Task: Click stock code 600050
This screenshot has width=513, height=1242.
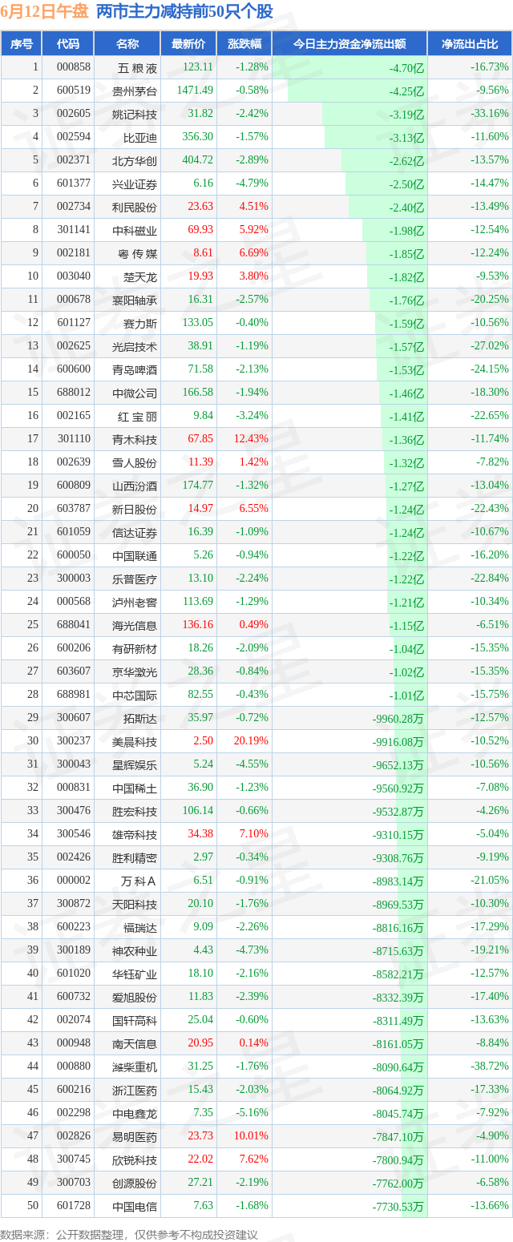Action: pos(74,555)
